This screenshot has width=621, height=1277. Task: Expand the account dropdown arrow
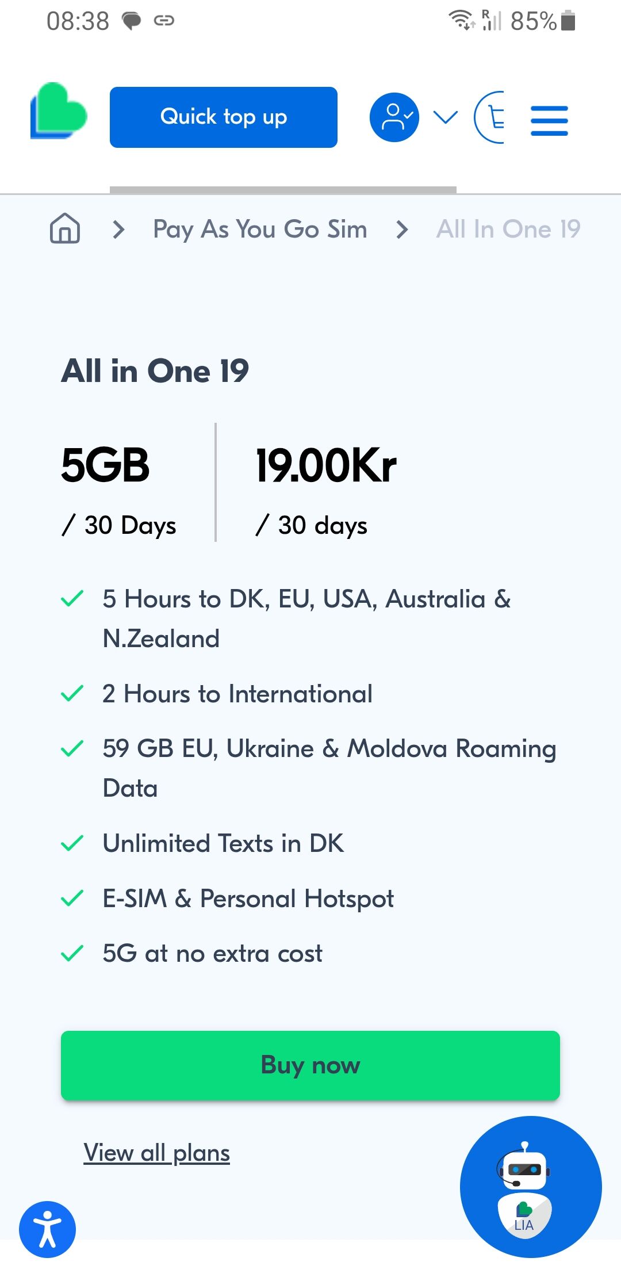[446, 117]
